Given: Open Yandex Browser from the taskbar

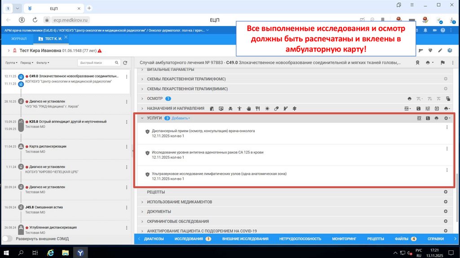Looking at the screenshot, I should (x=80, y=253).
